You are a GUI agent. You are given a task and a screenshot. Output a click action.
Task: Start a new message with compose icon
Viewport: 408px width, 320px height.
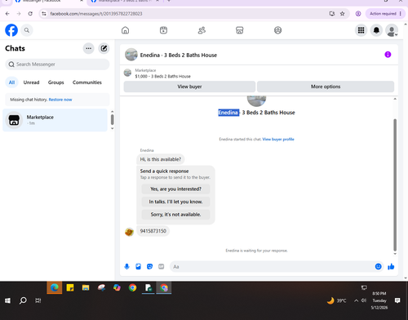(x=104, y=48)
